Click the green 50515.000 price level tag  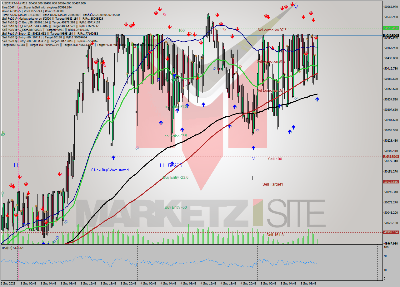(391, 28)
